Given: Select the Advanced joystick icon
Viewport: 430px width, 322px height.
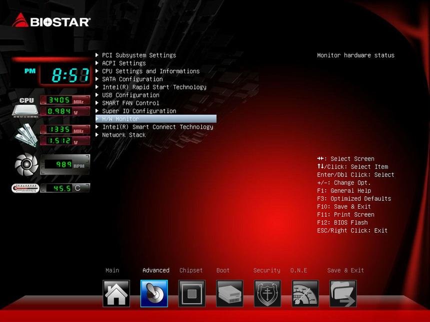Looking at the screenshot, I should tap(154, 294).
